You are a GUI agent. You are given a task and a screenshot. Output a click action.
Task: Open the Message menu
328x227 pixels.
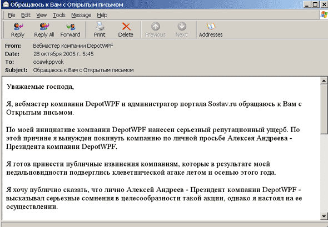pos(81,15)
